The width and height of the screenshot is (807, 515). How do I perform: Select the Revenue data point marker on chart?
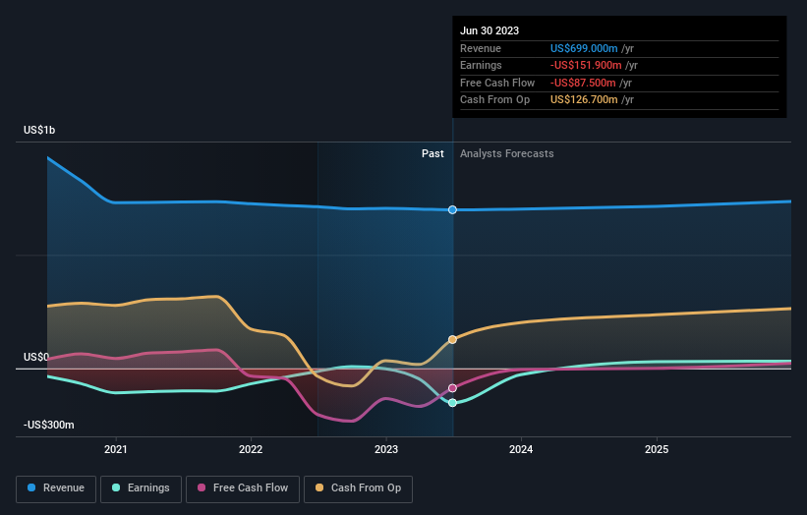coord(452,210)
